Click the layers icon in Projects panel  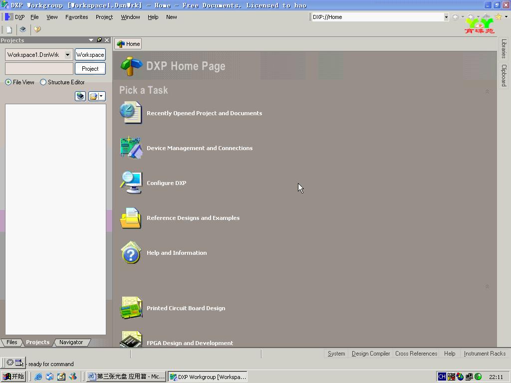pos(80,96)
